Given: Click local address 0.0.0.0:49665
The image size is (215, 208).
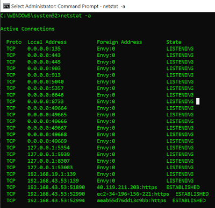Looking at the screenshot, I should (x=47, y=115).
